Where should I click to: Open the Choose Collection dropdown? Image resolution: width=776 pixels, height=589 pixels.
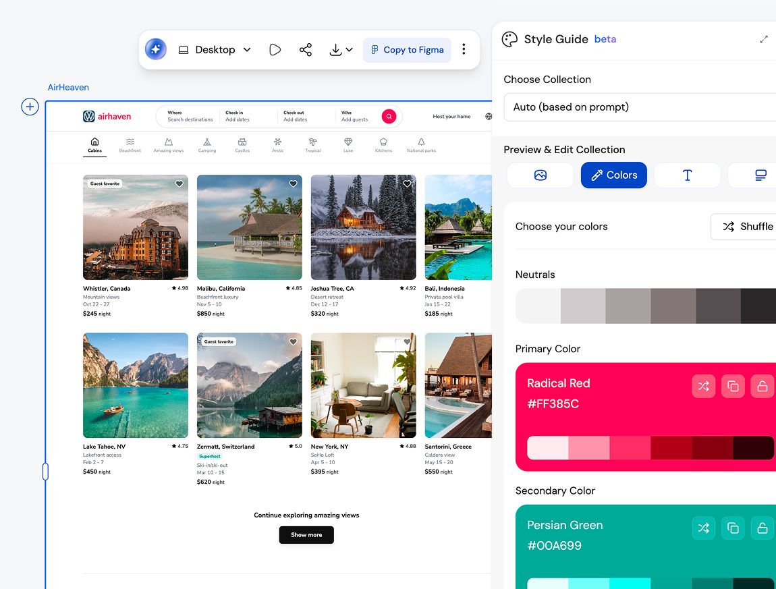click(x=640, y=107)
